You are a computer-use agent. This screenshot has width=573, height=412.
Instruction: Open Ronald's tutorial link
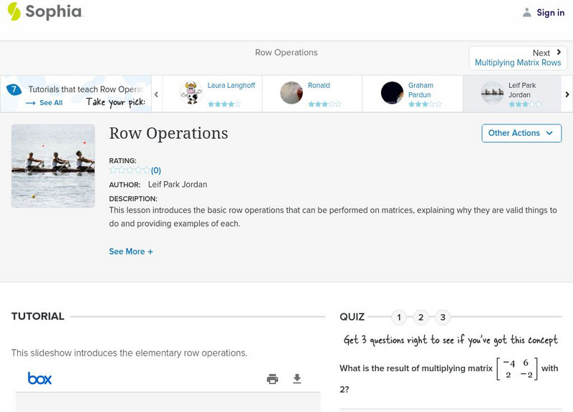coord(319,85)
